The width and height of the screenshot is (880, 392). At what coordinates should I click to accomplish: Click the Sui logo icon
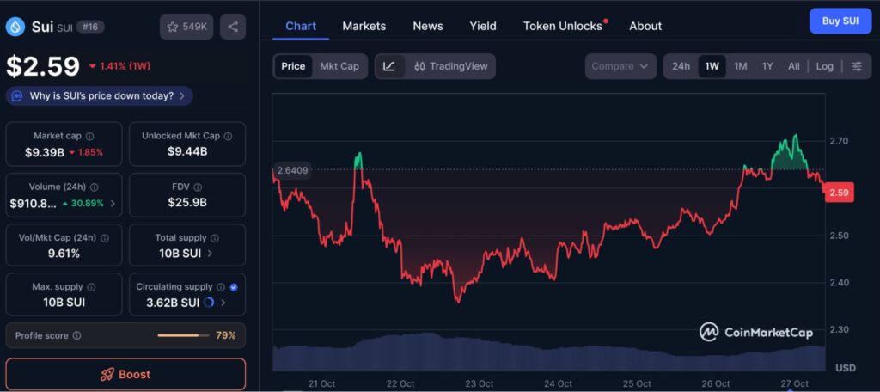(x=15, y=27)
